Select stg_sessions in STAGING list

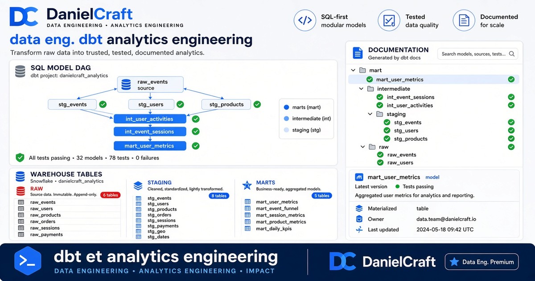[x=161, y=220]
